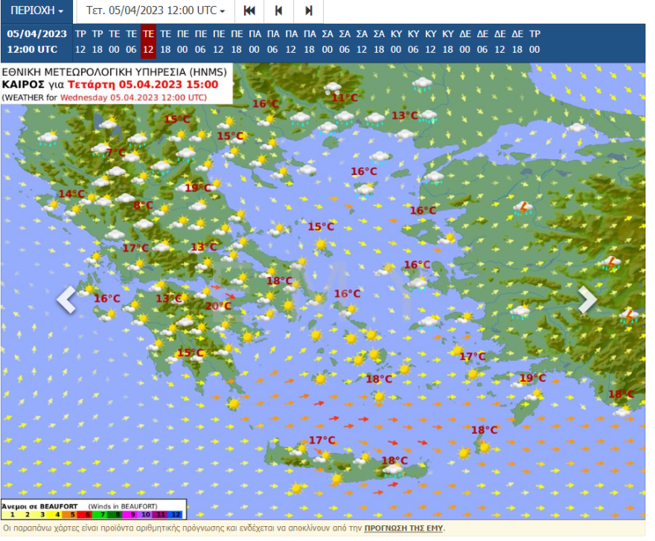
Task: Advance to the next forecast time
Action: tap(308, 11)
